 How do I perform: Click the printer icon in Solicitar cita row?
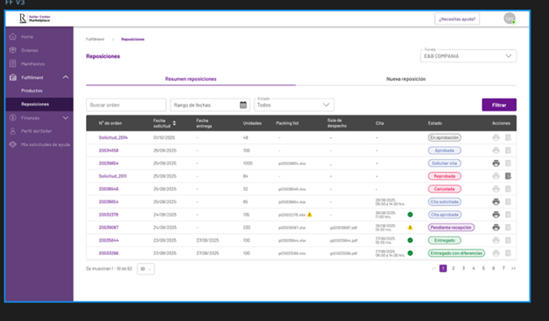coord(495,164)
